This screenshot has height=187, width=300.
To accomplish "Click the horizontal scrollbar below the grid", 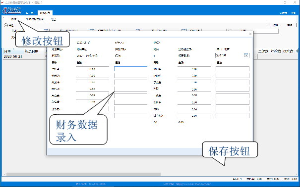I will pos(83,174).
